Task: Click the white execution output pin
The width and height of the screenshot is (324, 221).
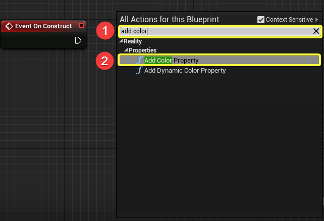Action: 78,40
